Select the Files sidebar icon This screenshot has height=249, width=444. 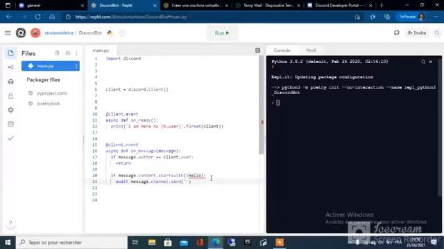[x=11, y=53]
